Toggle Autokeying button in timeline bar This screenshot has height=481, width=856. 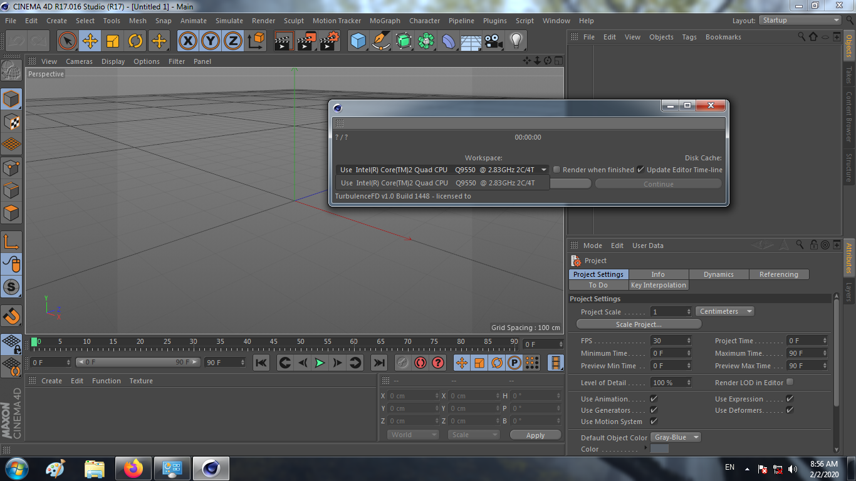[x=420, y=363]
